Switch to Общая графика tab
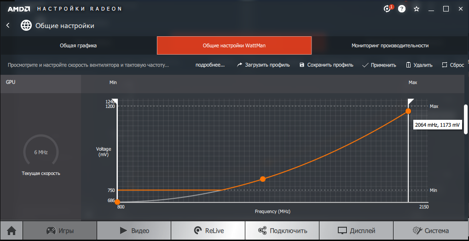 pos(78,45)
